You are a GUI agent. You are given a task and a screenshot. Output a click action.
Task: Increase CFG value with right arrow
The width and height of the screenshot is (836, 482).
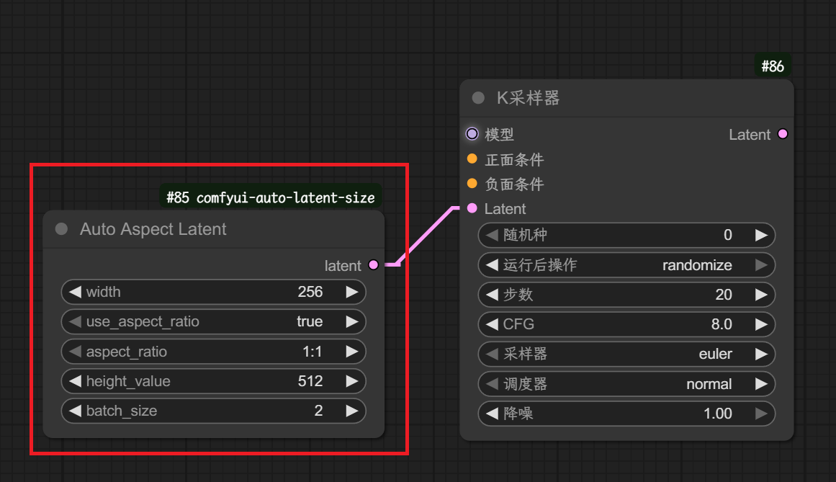point(761,324)
